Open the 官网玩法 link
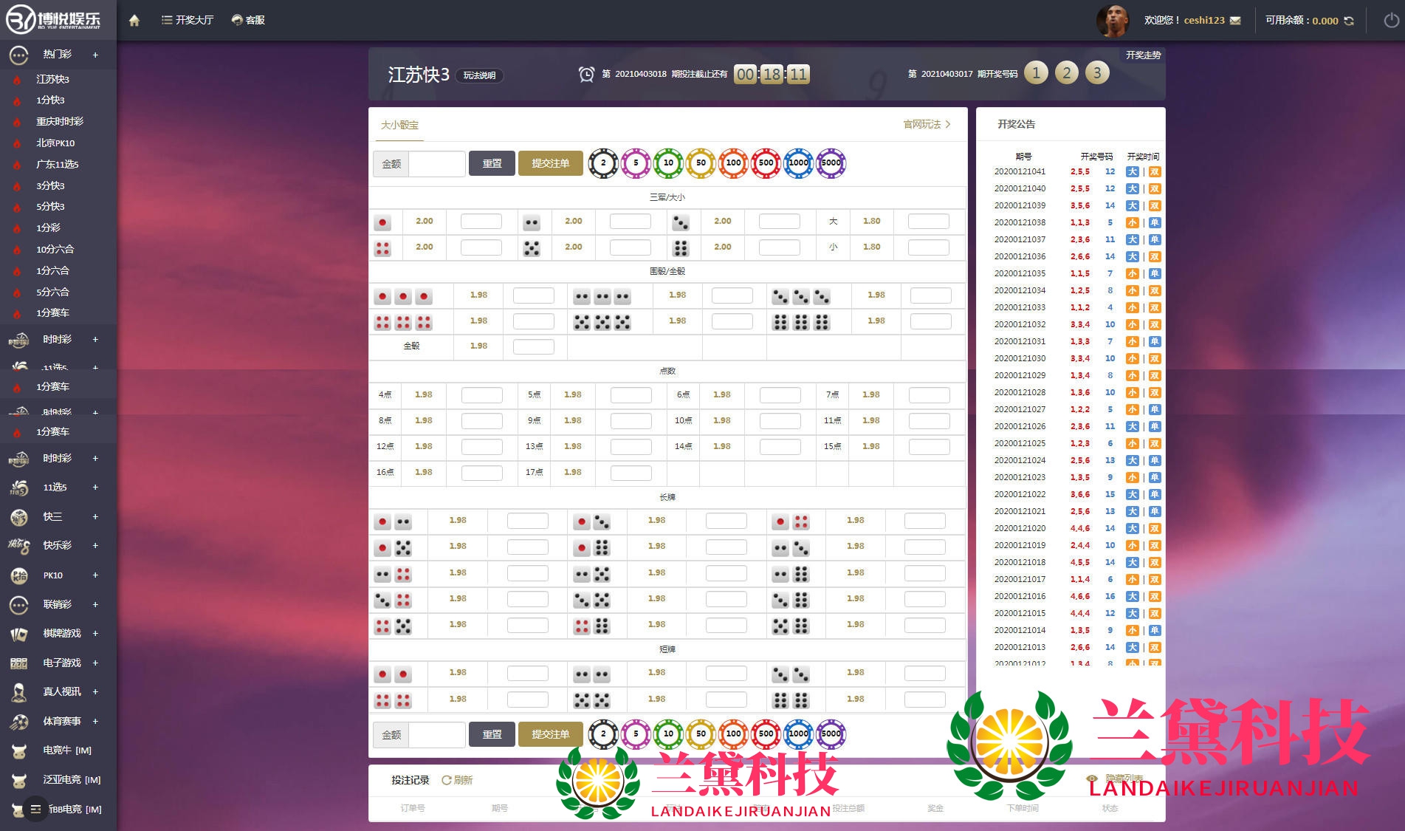 [927, 125]
